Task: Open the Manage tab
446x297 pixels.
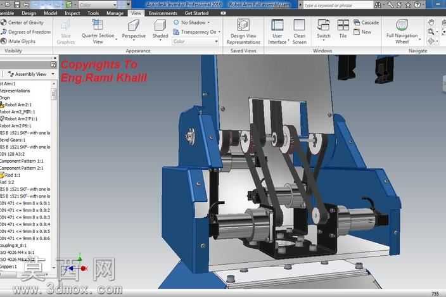Action: click(115, 13)
